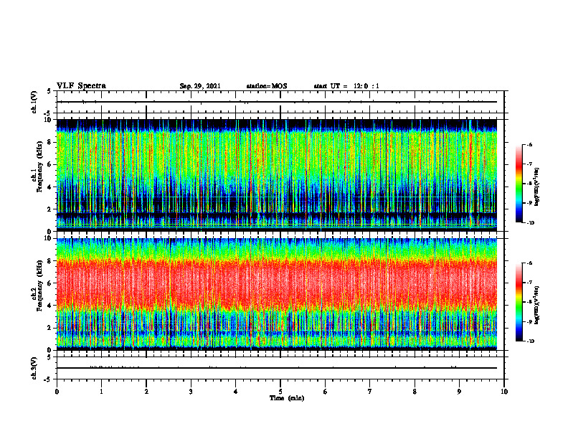Image resolution: width=568 pixels, height=439 pixels.
Task: Click the time axis tick label "10"
Action: pos(504,392)
